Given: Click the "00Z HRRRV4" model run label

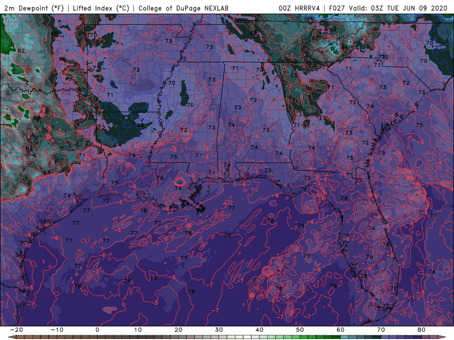Looking at the screenshot, I should pyautogui.click(x=299, y=8).
